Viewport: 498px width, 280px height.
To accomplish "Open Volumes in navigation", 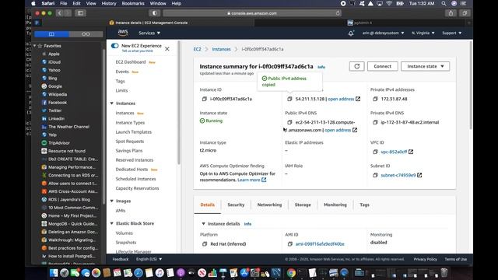I will tap(124, 233).
